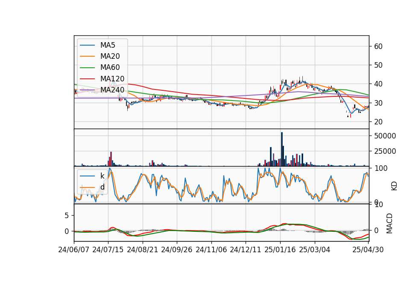Click the MA60 legend entry
Viewport: 410px width, 294px height.
pyautogui.click(x=100, y=68)
